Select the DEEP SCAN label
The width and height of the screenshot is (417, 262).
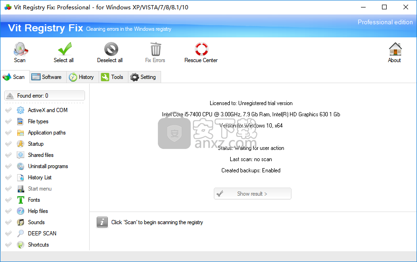point(42,233)
